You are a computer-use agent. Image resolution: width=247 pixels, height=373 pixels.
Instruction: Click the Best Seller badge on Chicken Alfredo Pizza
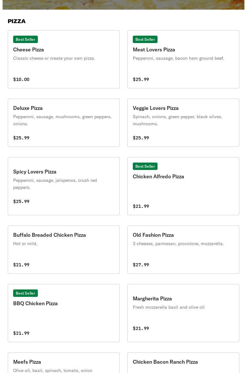145,166
